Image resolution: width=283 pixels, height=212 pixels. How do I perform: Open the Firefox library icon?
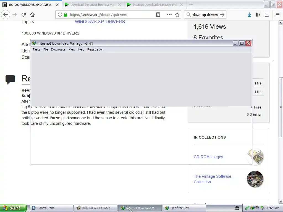[258, 15]
